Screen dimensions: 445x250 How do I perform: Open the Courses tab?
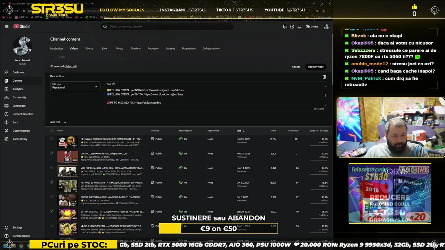(x=170, y=49)
